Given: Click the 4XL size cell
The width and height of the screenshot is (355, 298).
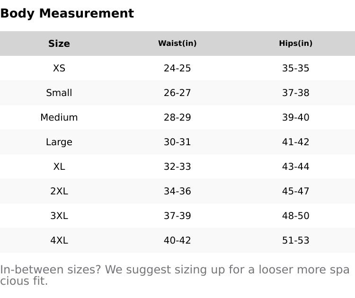Looking at the screenshot, I should click(x=59, y=240).
